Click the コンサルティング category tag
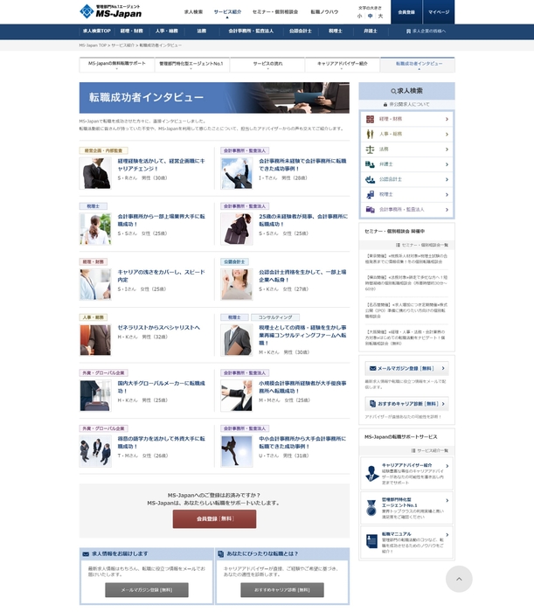This screenshot has width=534, height=612. (x=275, y=317)
